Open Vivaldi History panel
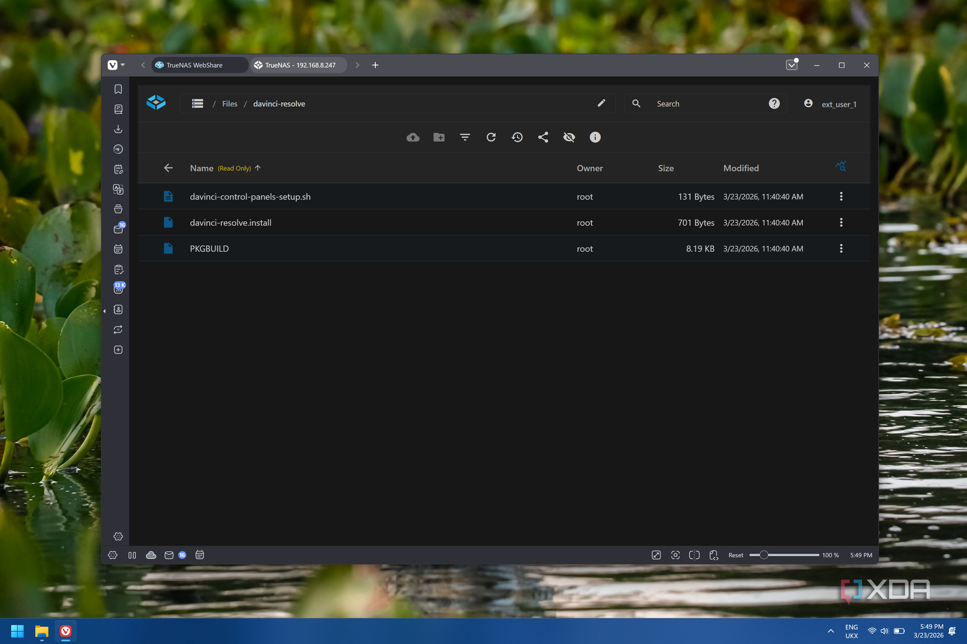Viewport: 967px width, 644px height. [x=118, y=149]
